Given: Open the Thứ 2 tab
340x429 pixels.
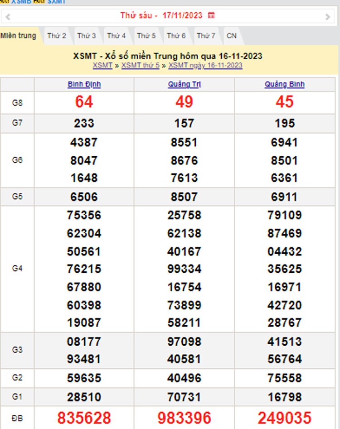Looking at the screenshot, I should [57, 36].
